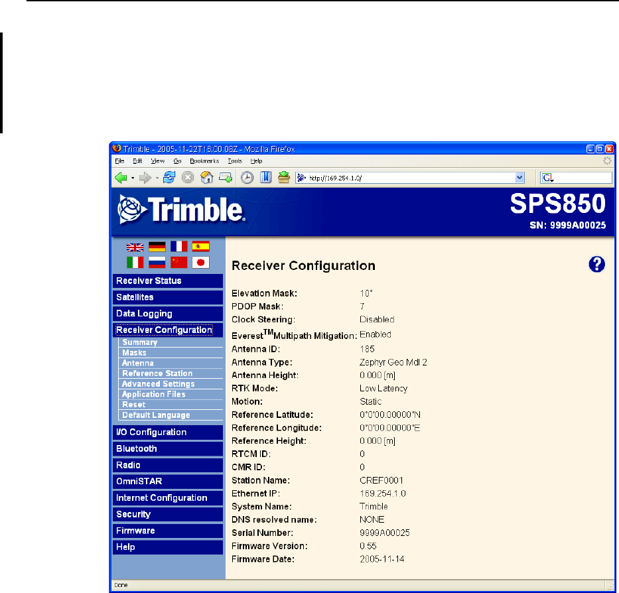Click the Firefox icon in the title bar

[x=117, y=149]
